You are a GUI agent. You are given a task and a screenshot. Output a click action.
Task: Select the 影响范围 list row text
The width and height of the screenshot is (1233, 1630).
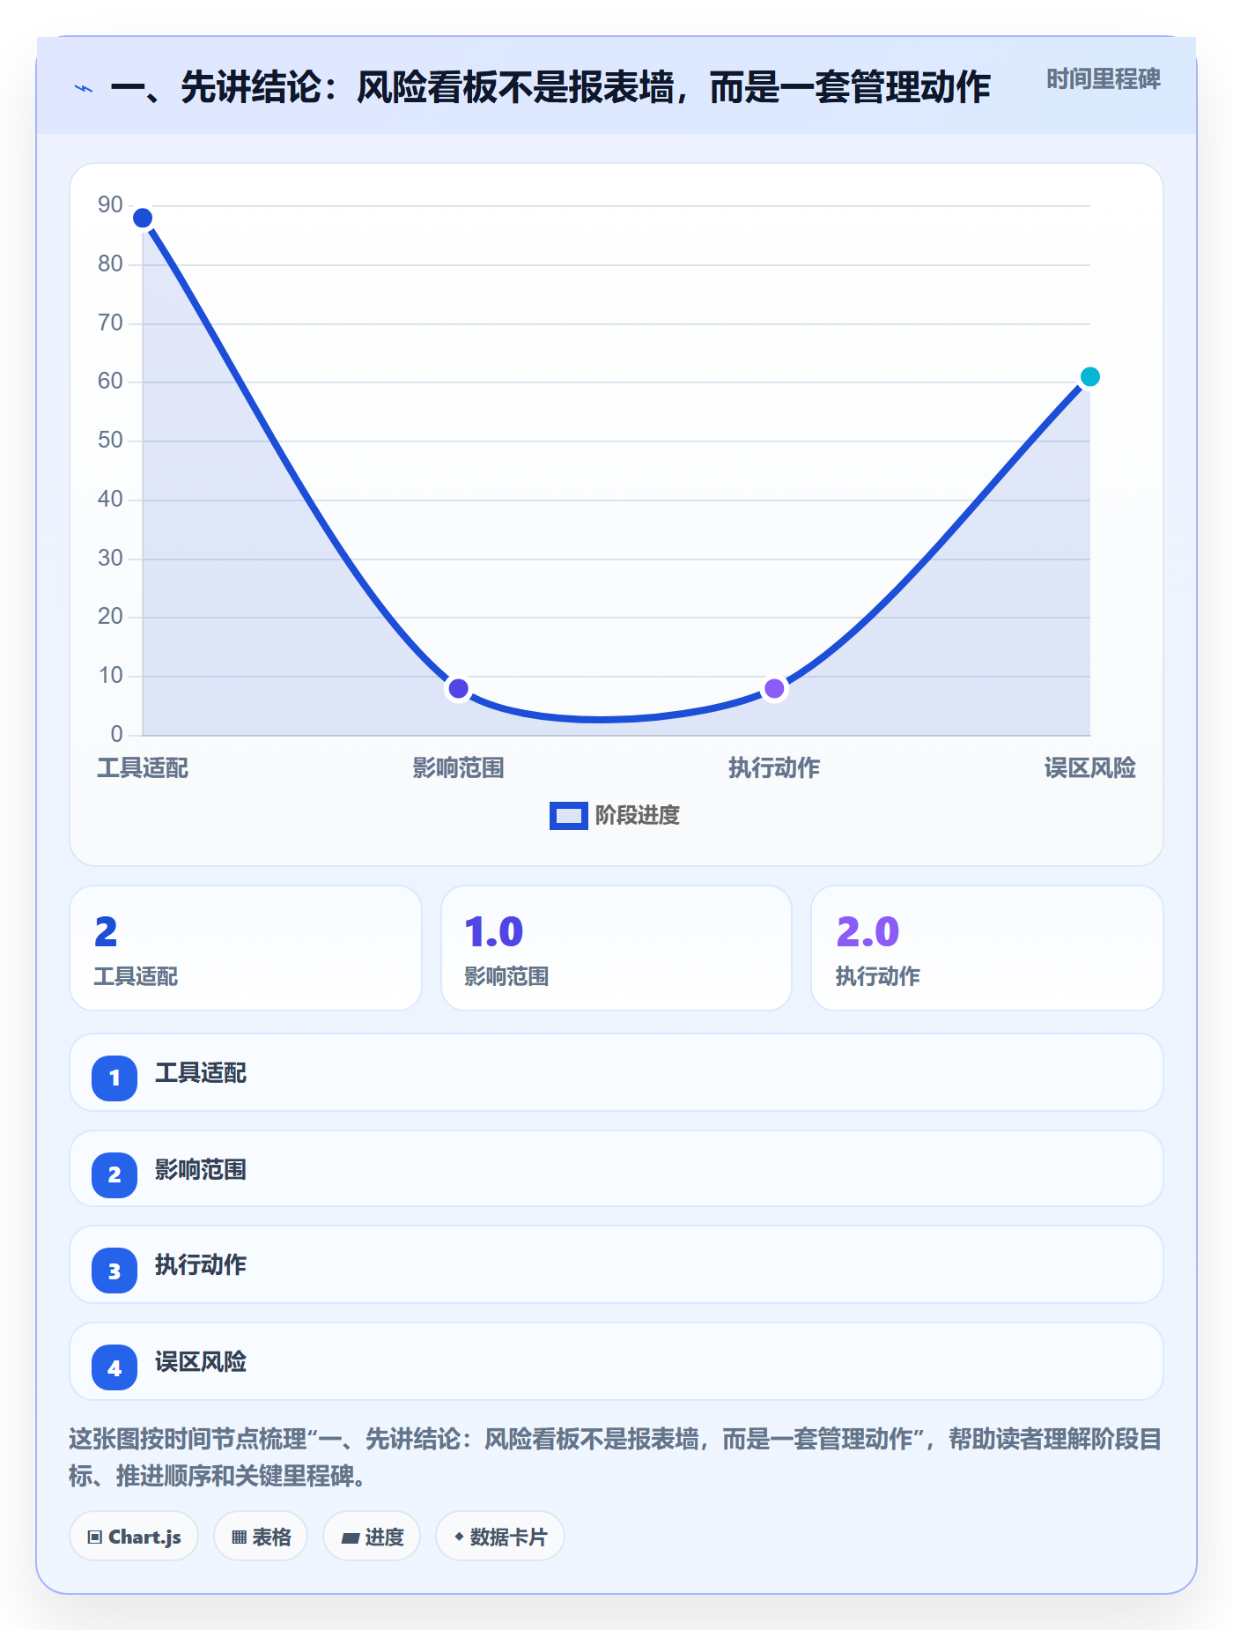[201, 1170]
